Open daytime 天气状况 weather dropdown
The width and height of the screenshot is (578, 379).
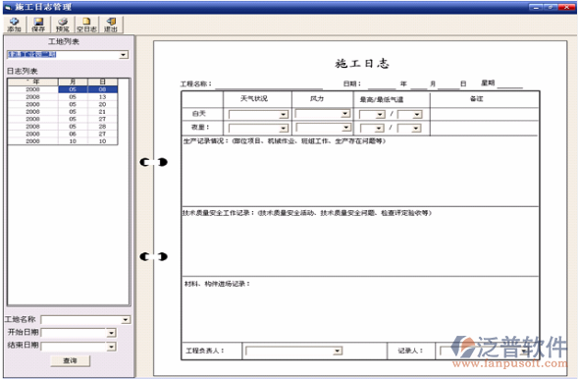[x=284, y=115]
